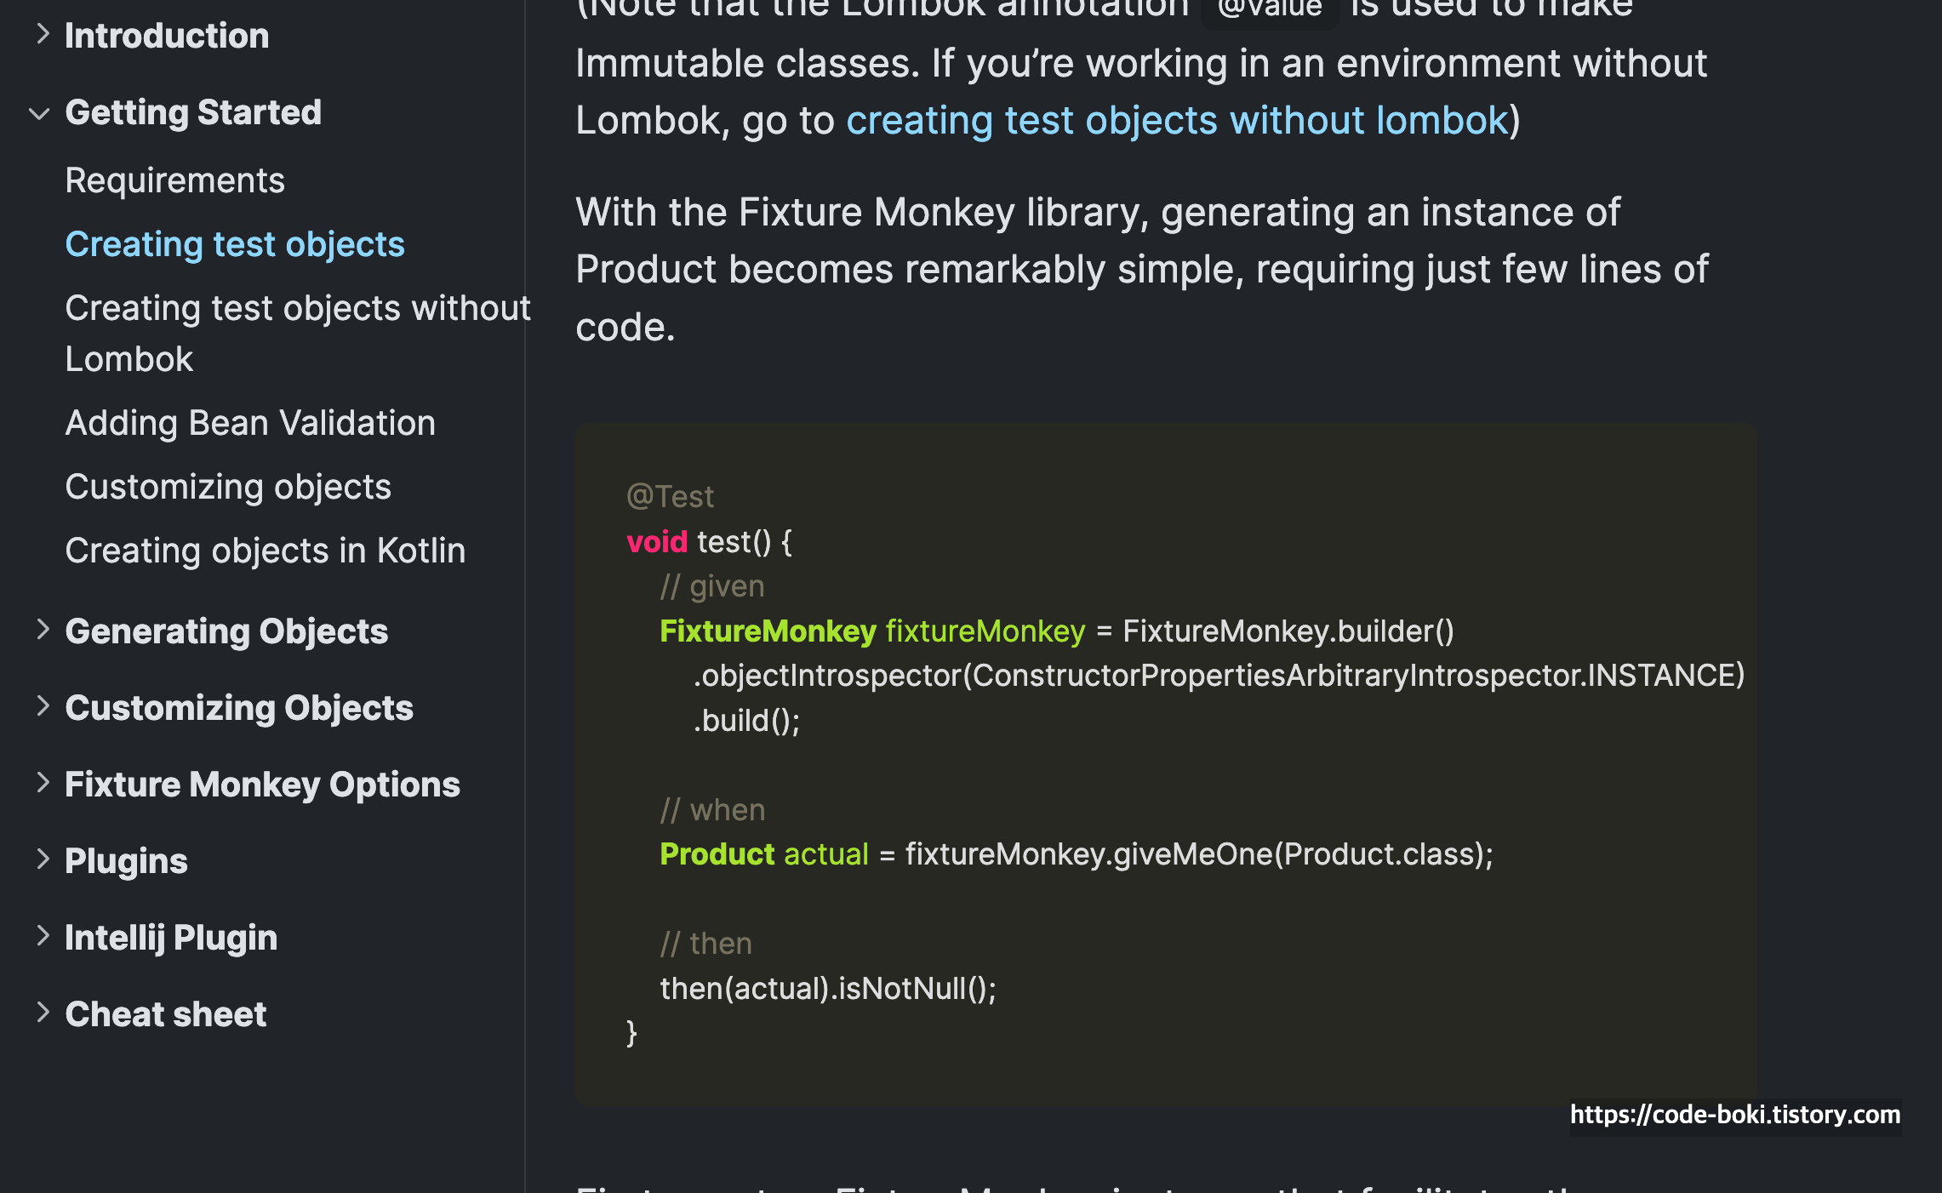Click inside the Java test code block
This screenshot has height=1193, width=1942.
click(x=1166, y=766)
